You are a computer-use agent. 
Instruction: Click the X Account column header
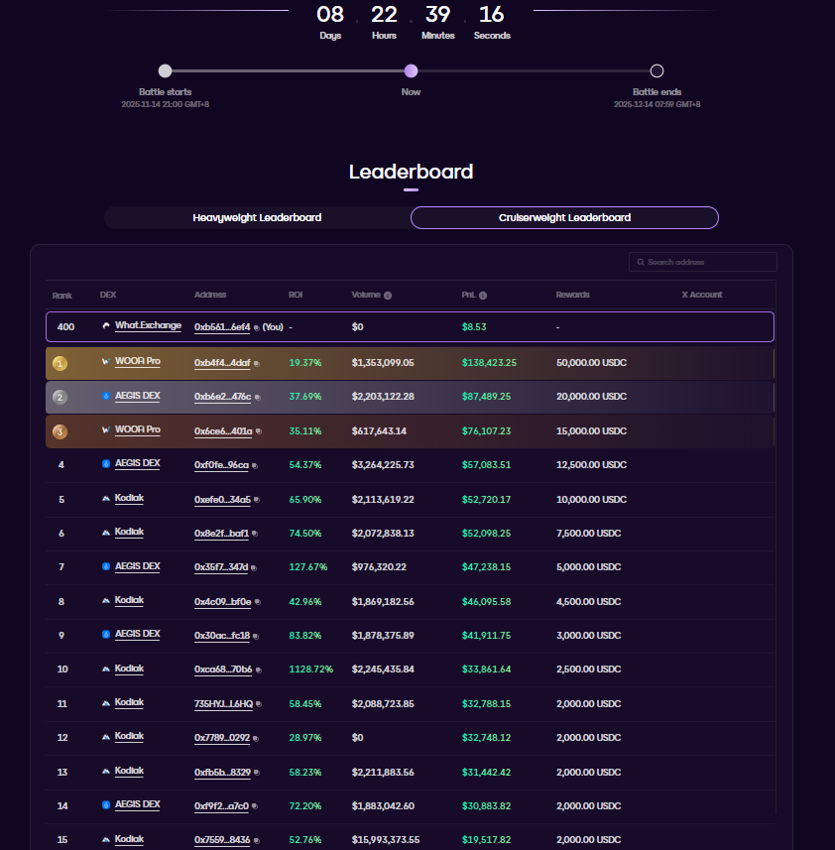pos(702,295)
